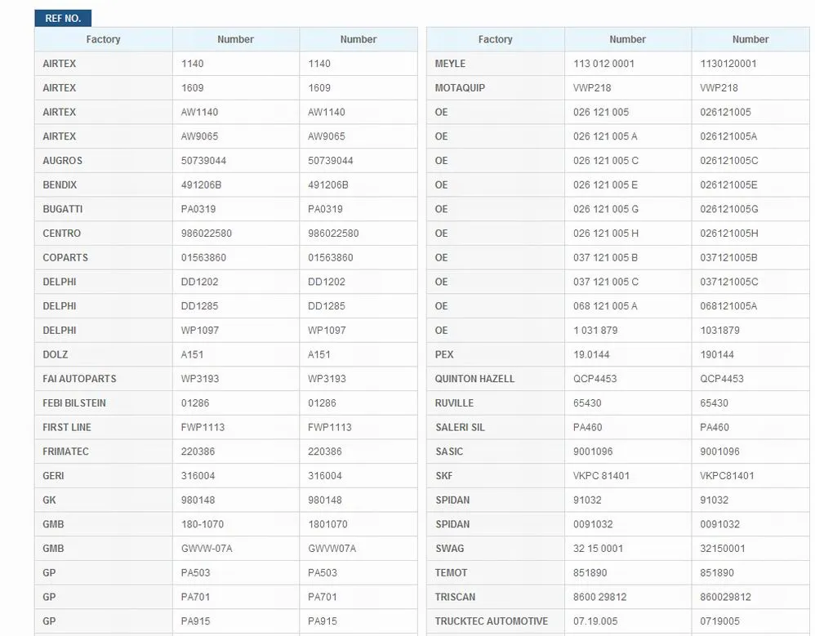The width and height of the screenshot is (815, 636).
Task: Click the TRUCKTEC AUTOMOTIVE factory cell
Action: coord(491,621)
